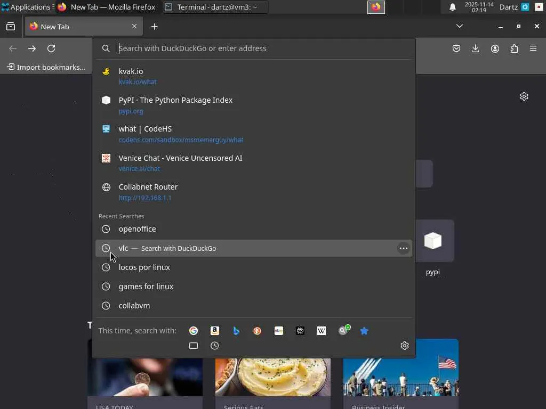Close the New Tab tab

coord(134,27)
